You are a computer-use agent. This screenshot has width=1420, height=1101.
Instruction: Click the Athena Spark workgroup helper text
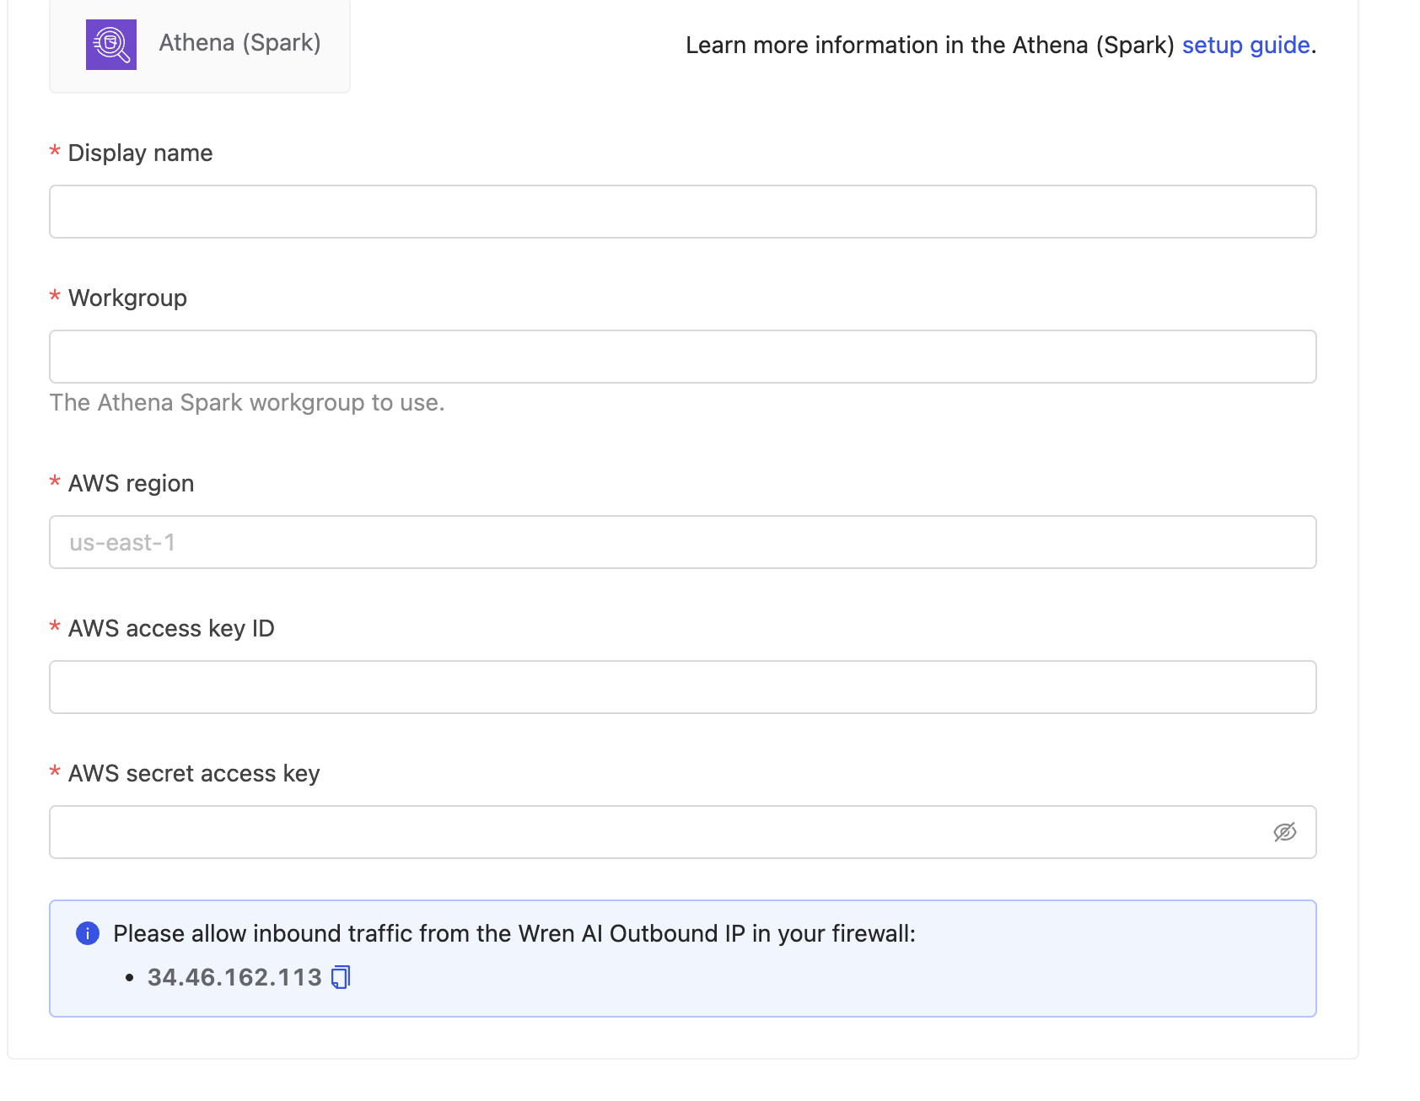pos(247,402)
